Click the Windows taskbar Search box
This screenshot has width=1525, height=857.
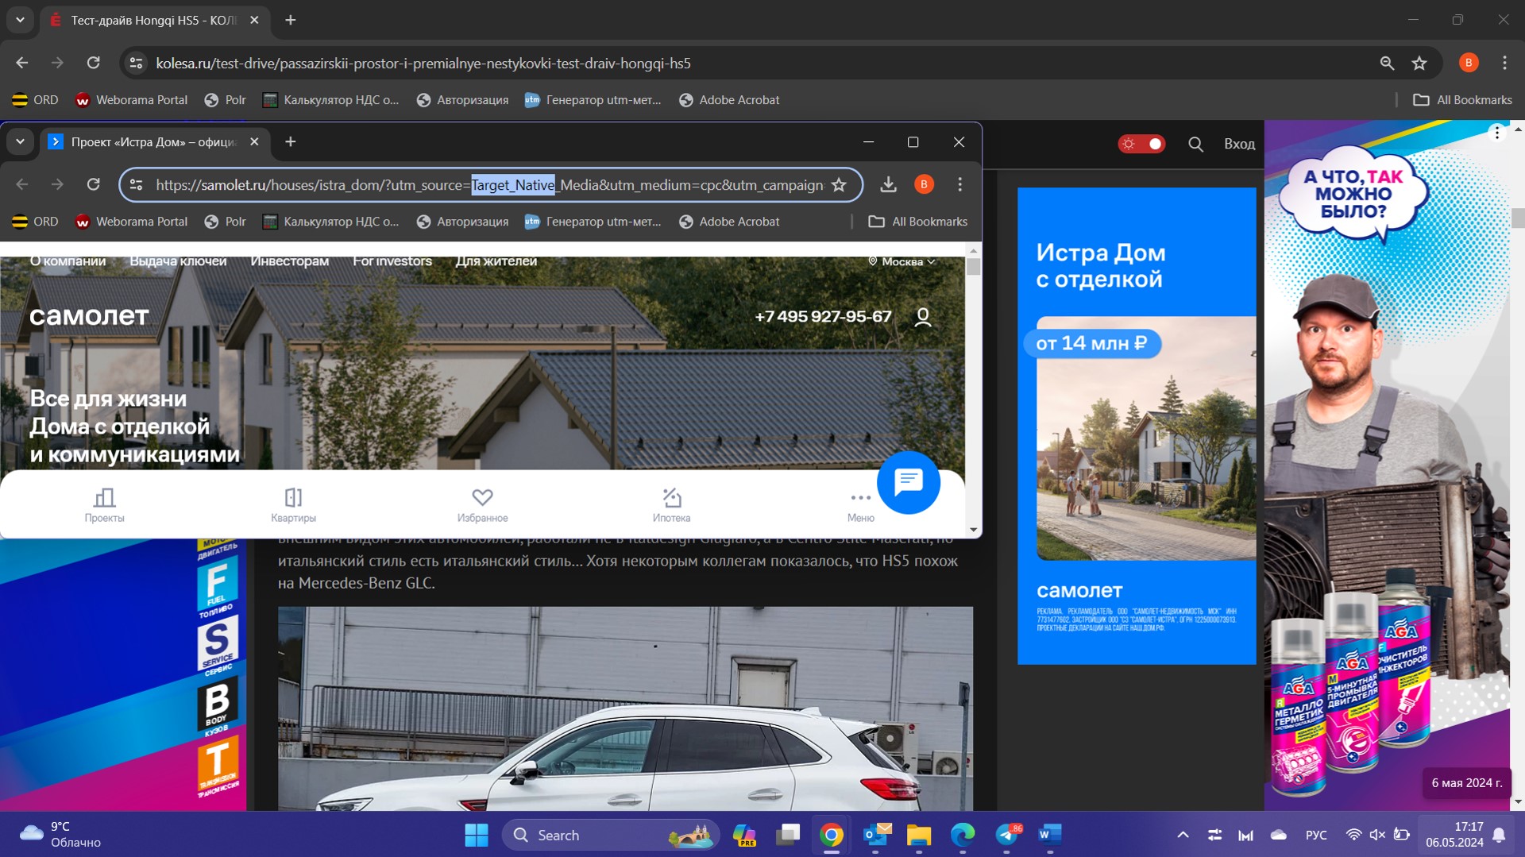612,835
